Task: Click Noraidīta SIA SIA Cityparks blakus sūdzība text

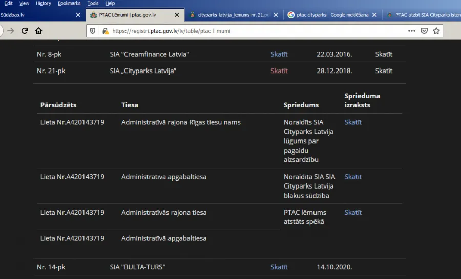Action: click(x=309, y=187)
